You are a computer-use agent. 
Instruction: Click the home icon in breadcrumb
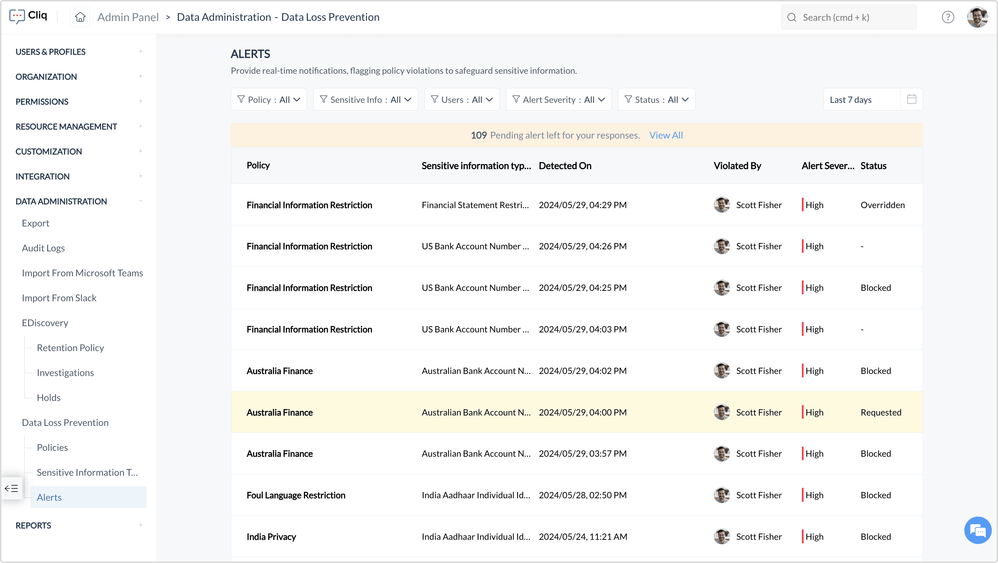tap(80, 17)
